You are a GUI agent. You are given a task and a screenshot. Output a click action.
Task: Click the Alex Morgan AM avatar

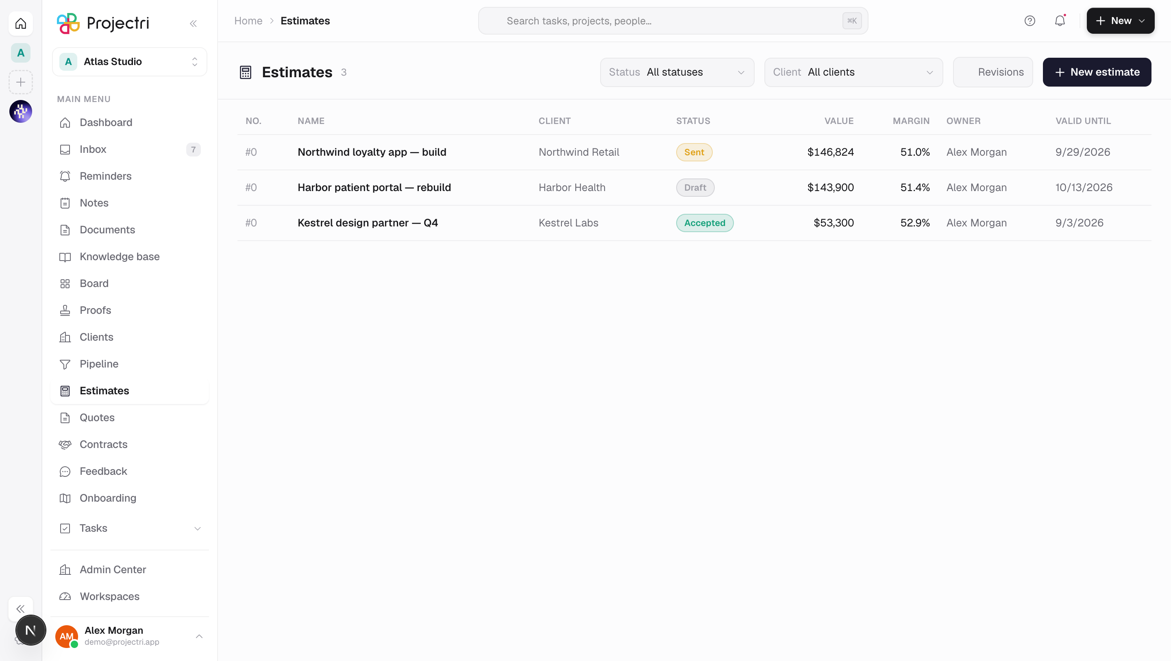[x=66, y=637]
